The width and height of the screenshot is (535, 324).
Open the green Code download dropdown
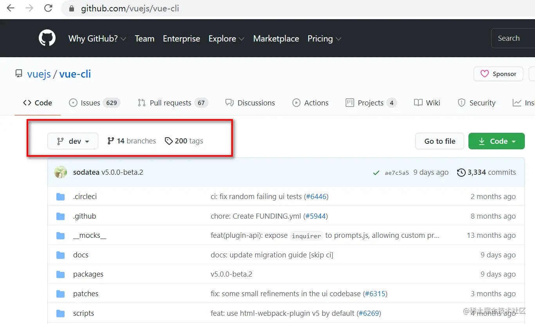click(x=497, y=141)
